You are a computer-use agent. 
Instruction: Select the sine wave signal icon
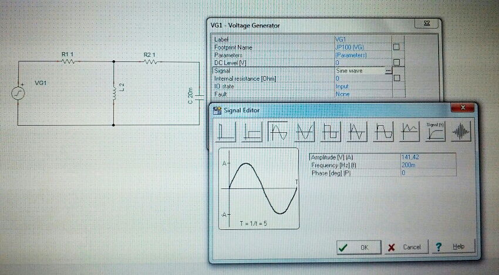[278, 133]
